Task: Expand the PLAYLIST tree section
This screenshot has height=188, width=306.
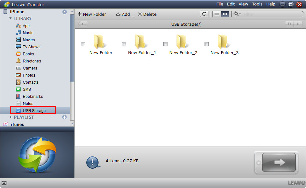Action: (11, 117)
